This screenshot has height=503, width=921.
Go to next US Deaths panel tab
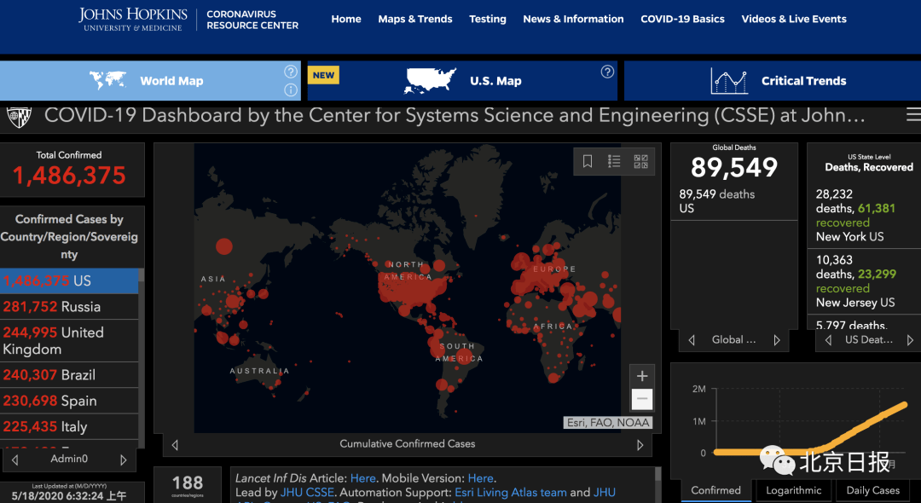(910, 340)
